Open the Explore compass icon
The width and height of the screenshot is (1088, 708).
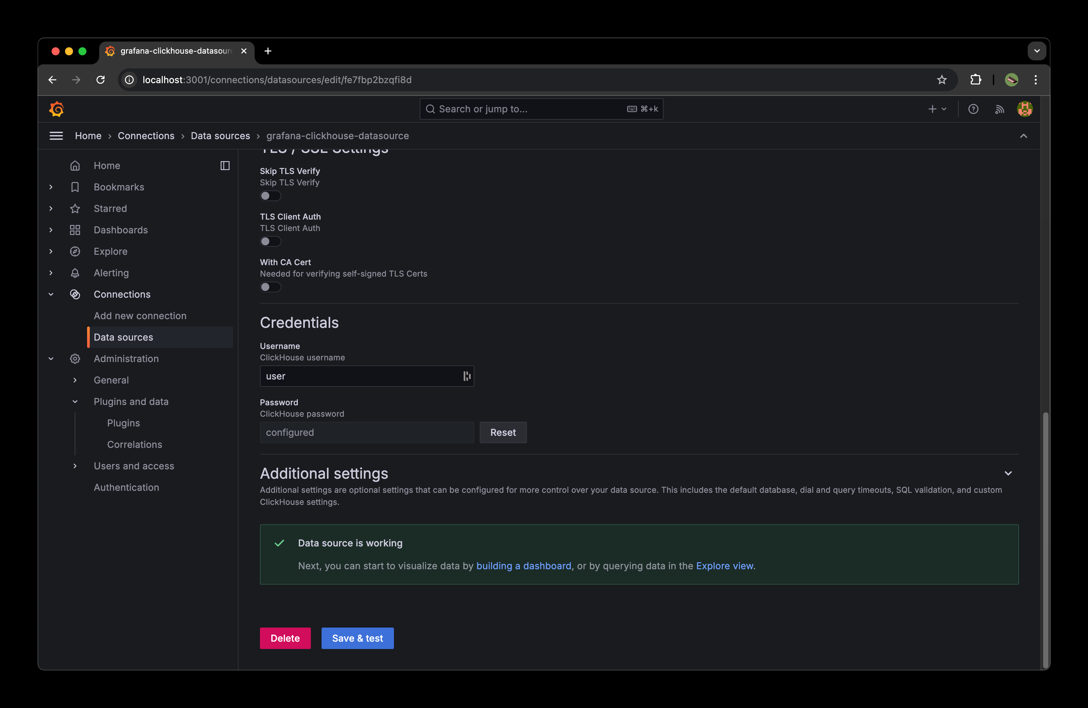(x=75, y=251)
